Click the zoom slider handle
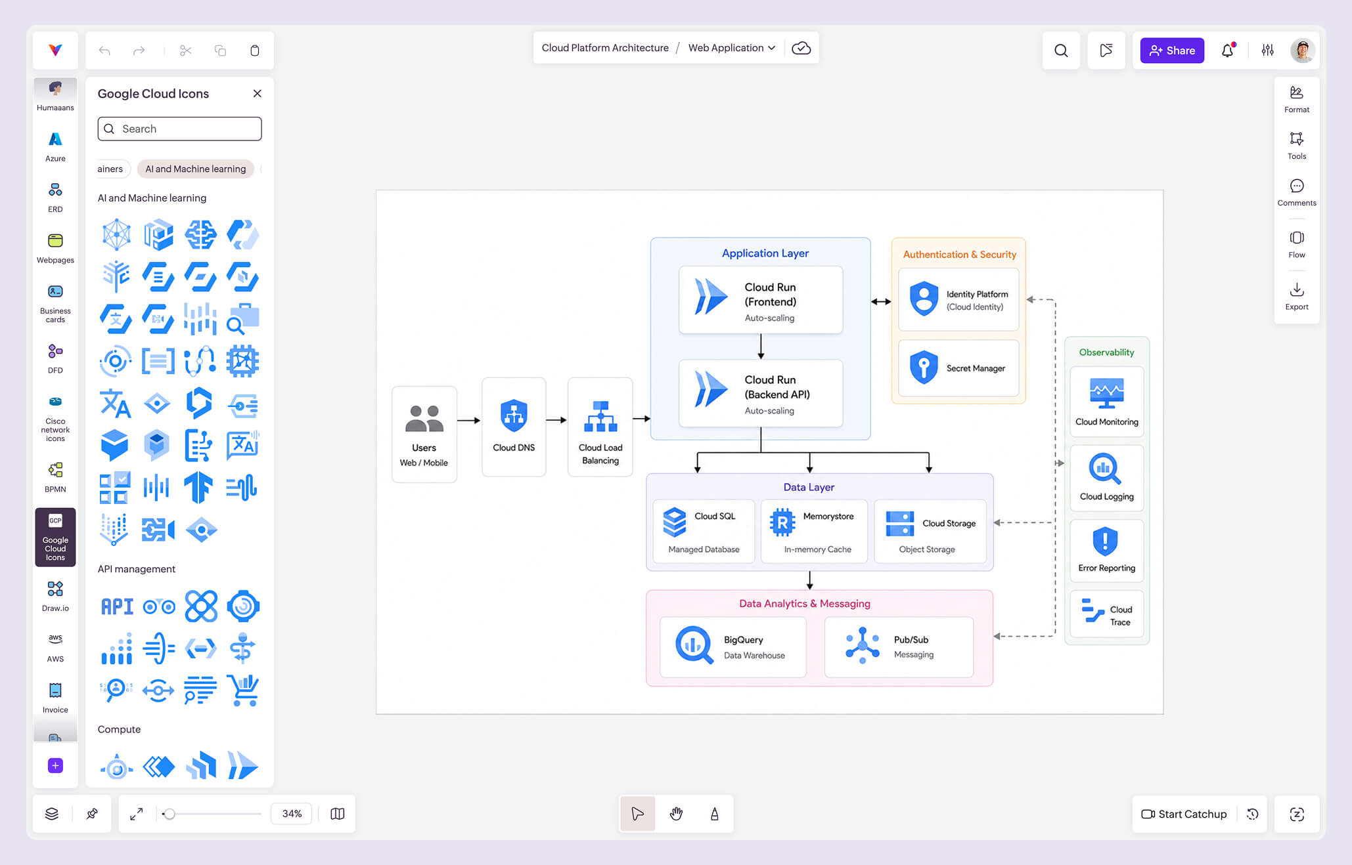 pyautogui.click(x=169, y=814)
